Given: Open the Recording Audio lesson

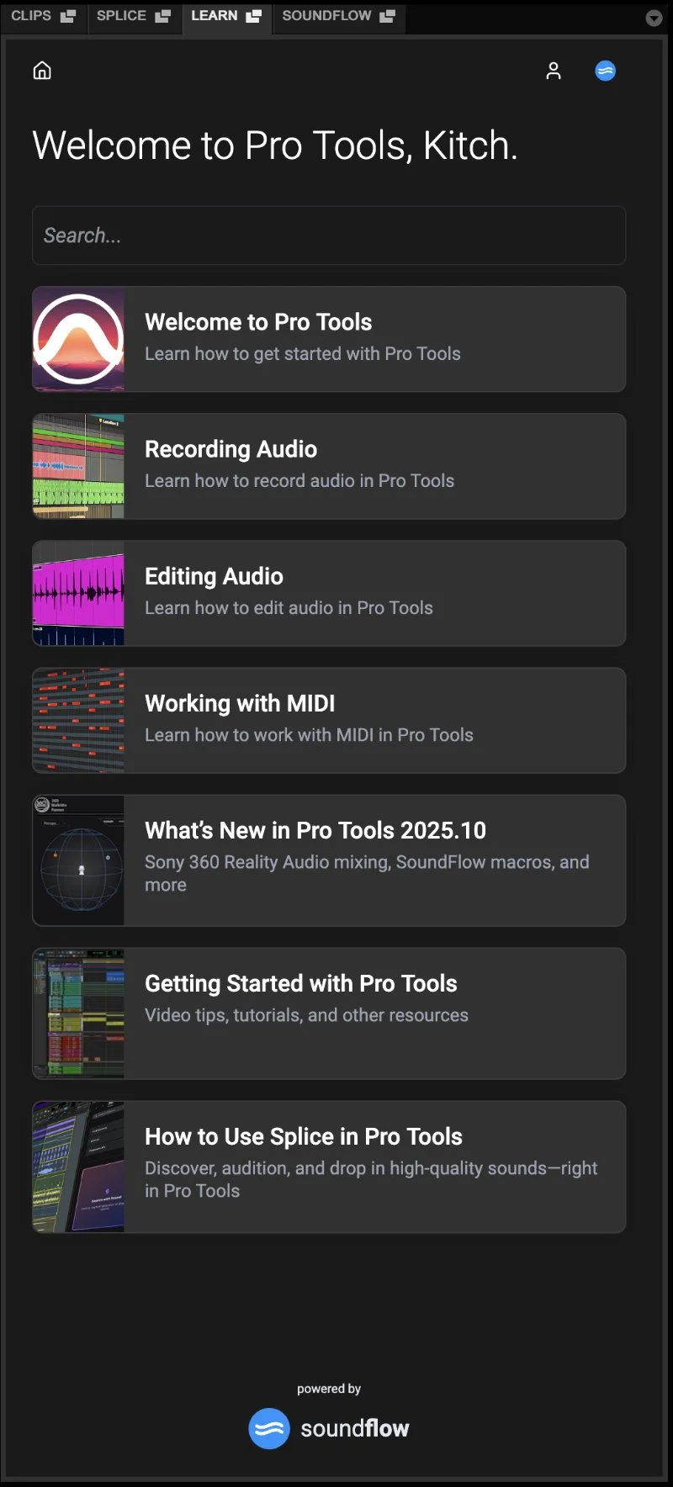Looking at the screenshot, I should 329,466.
